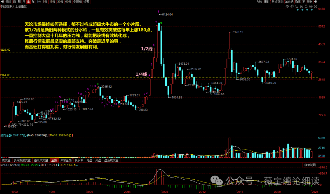Click MACD(12,26,9) indicator label
This screenshot has width=330, height=194.
tap(10, 165)
